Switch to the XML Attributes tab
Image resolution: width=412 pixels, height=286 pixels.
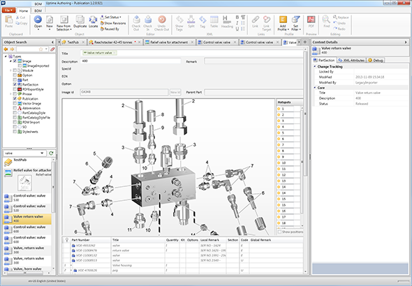click(351, 60)
